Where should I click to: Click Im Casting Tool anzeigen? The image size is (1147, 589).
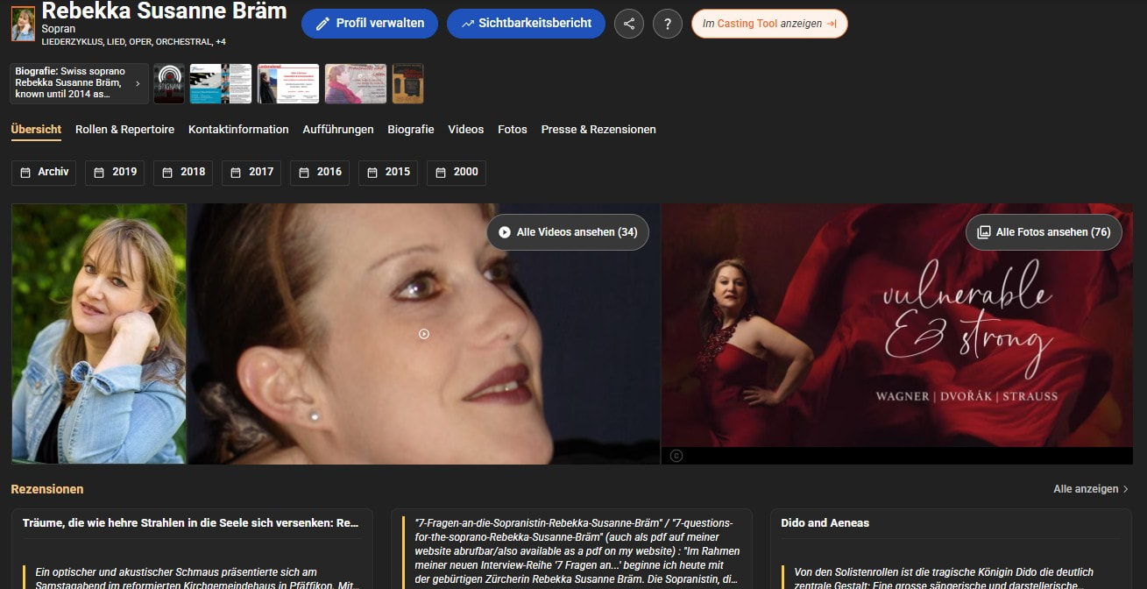(x=769, y=24)
